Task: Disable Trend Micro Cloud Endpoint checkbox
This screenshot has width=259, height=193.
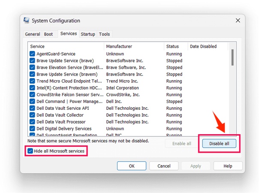Action: pos(32,81)
